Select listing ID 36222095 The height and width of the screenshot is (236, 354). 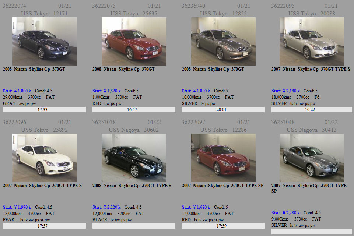pos(283,6)
